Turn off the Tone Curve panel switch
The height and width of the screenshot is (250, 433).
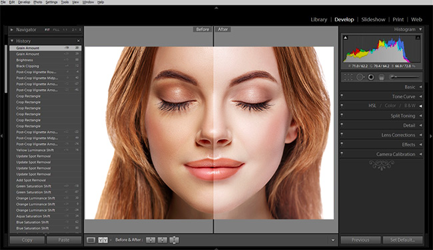point(342,96)
